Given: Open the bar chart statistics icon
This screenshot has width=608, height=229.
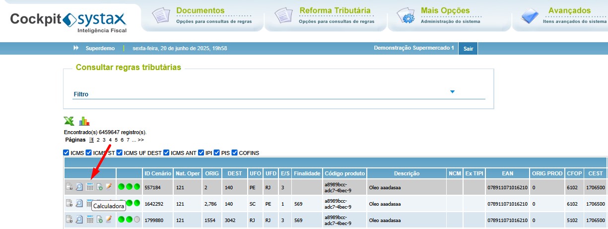Looking at the screenshot, I should [84, 121].
